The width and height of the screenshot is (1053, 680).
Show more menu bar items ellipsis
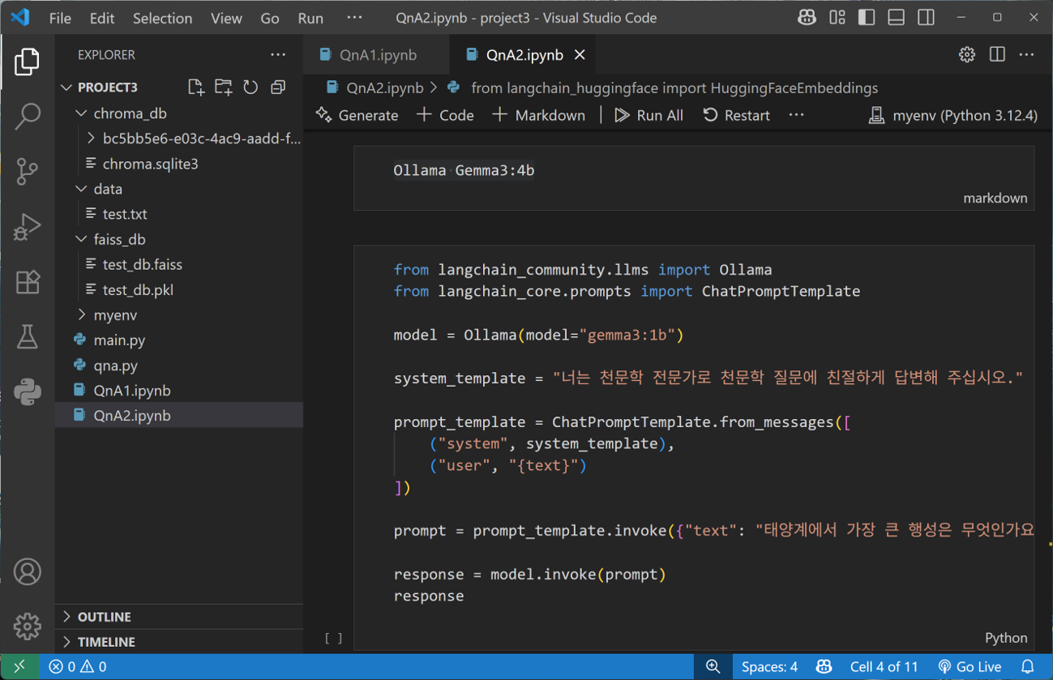pyautogui.click(x=354, y=18)
